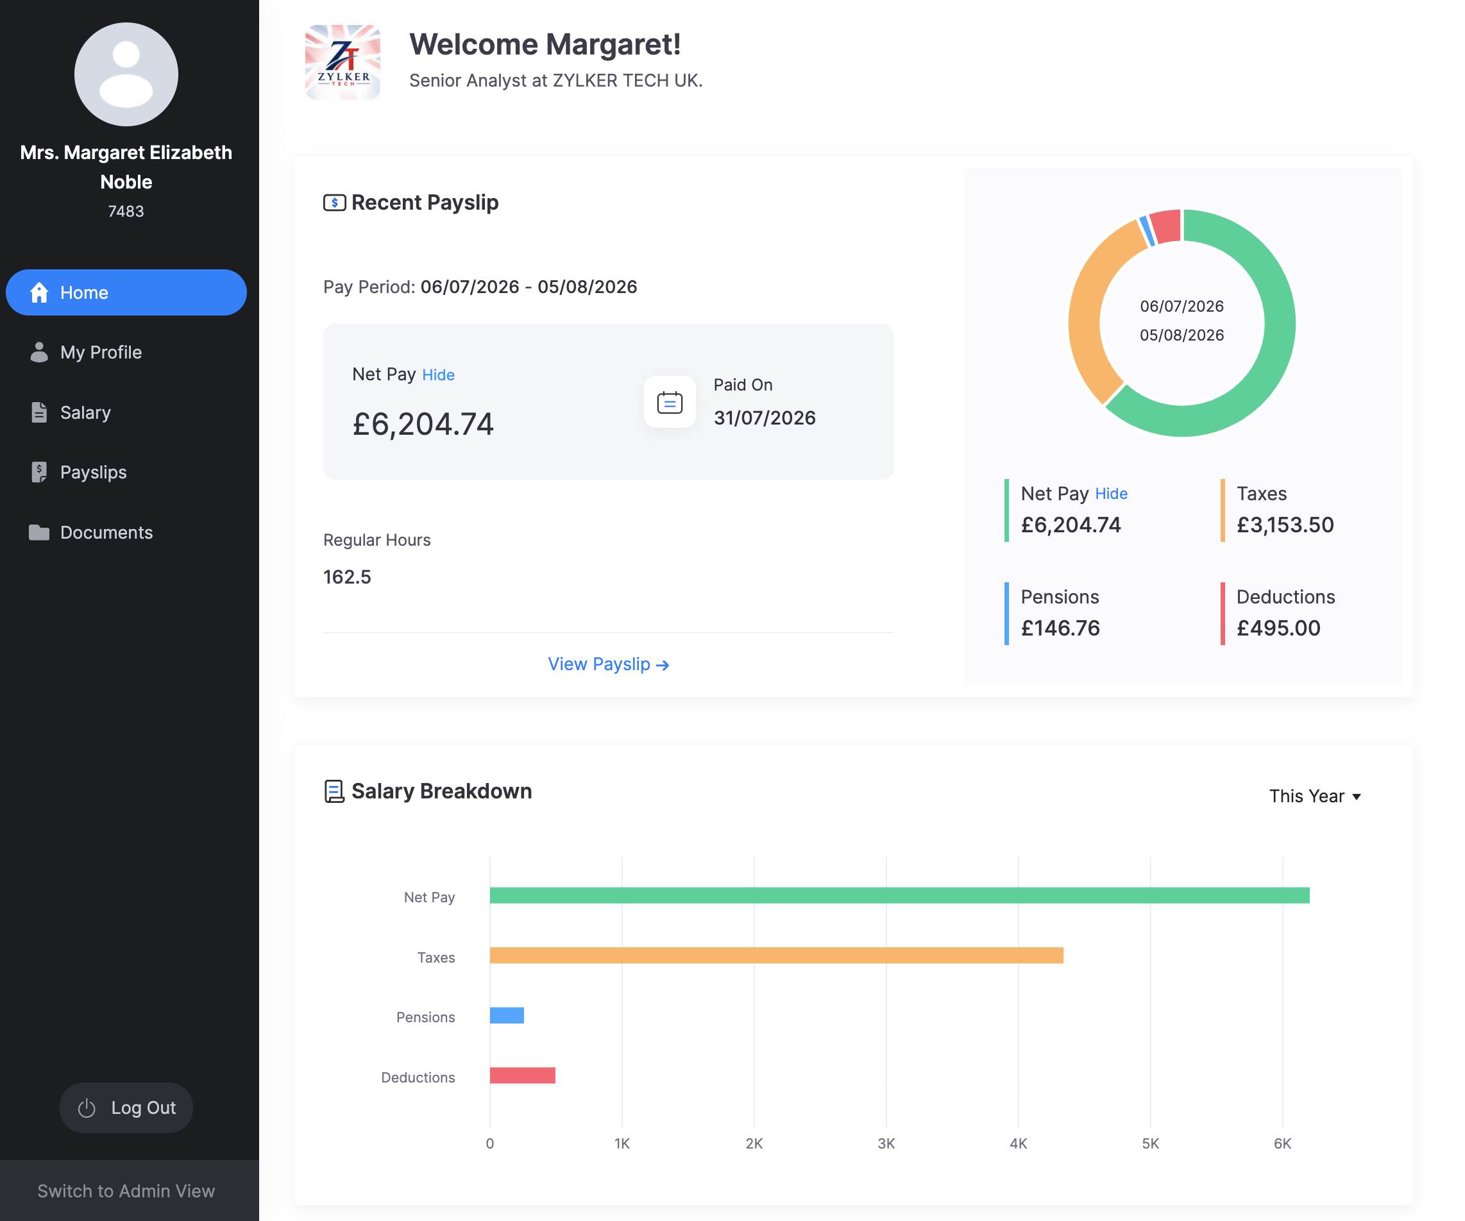Image resolution: width=1465 pixels, height=1221 pixels.
Task: Click the Regular Hours value 162.5
Action: tap(347, 577)
